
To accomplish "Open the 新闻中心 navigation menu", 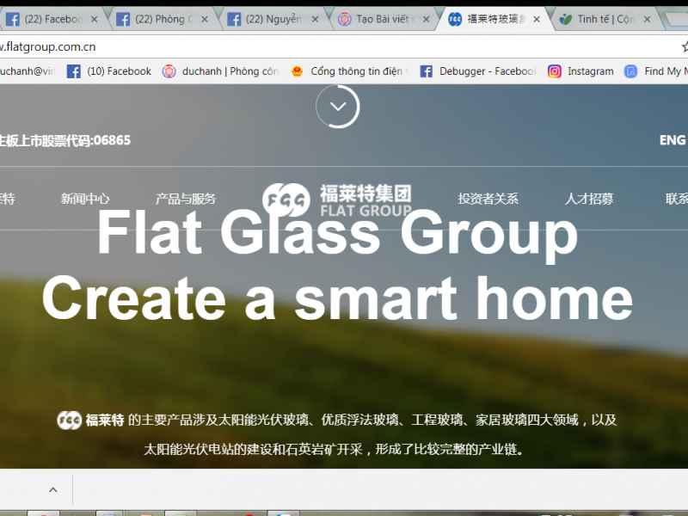I will pyautogui.click(x=86, y=199).
